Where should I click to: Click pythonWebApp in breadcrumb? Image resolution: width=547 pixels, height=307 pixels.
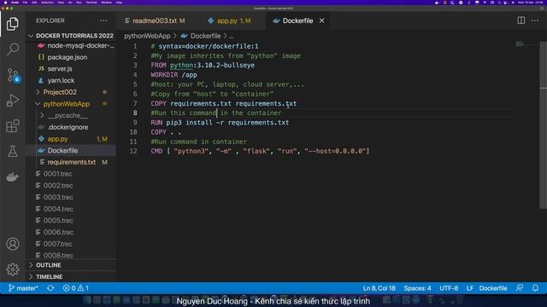point(147,36)
